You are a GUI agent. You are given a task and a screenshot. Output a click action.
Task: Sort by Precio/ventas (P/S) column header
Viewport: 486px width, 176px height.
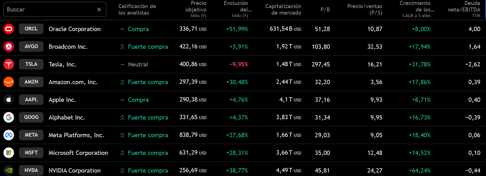[365, 10]
